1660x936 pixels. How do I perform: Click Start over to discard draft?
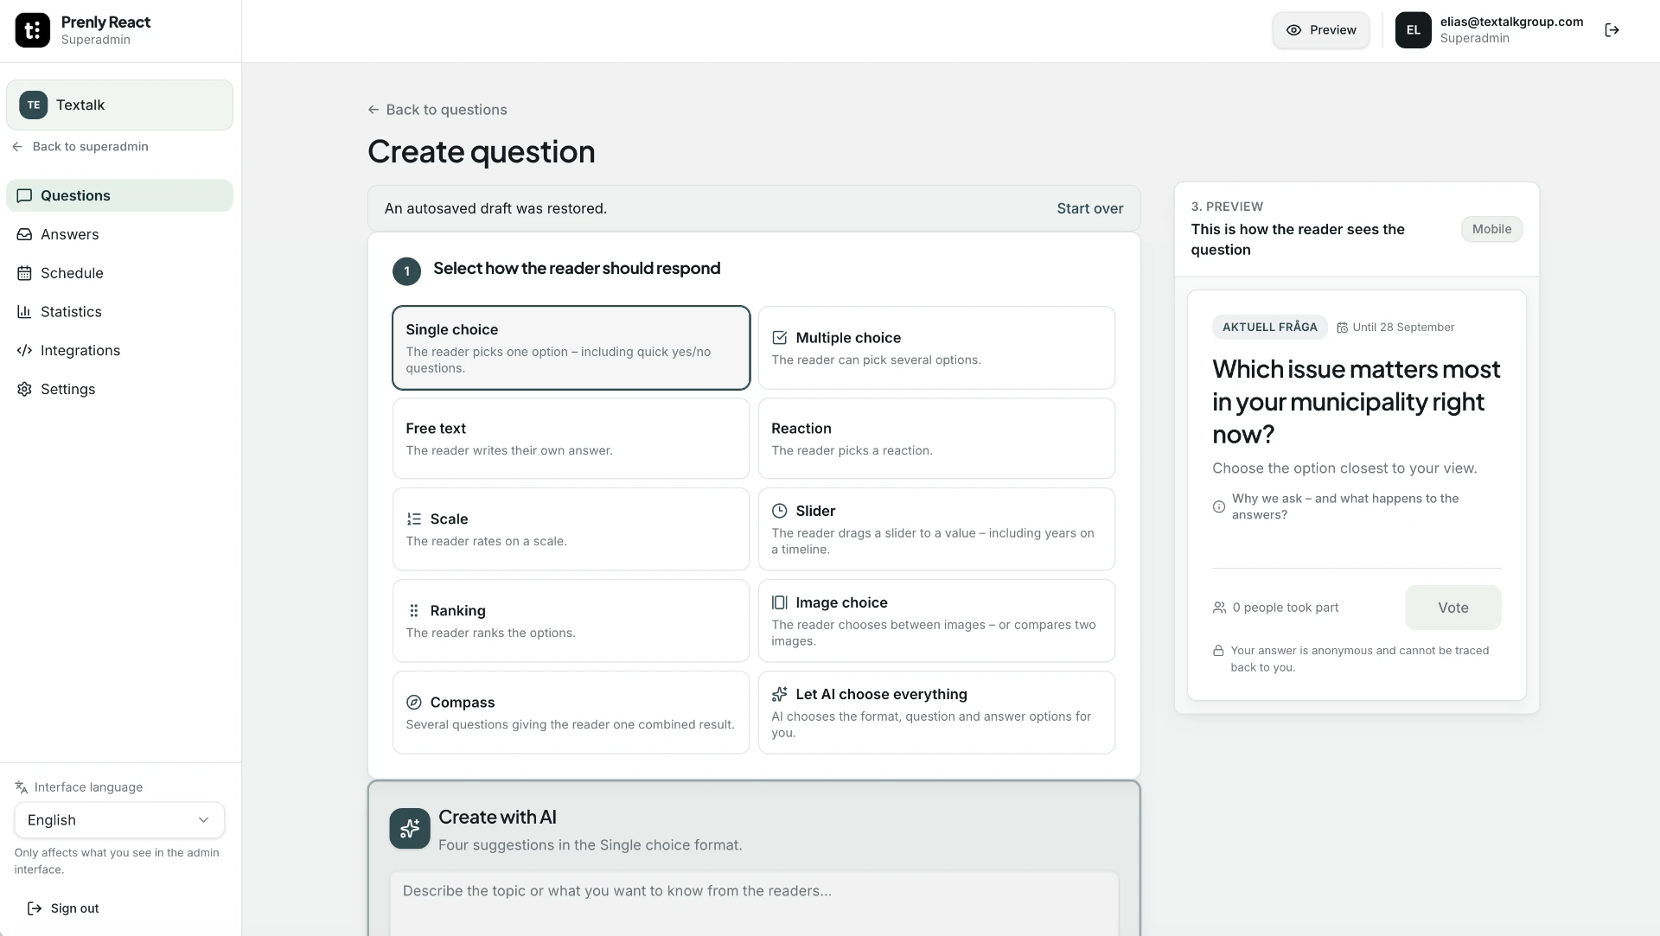[1089, 208]
